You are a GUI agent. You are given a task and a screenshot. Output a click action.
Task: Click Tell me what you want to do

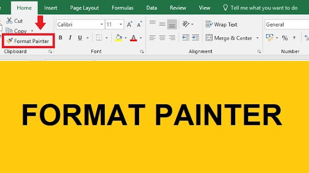click(x=260, y=8)
